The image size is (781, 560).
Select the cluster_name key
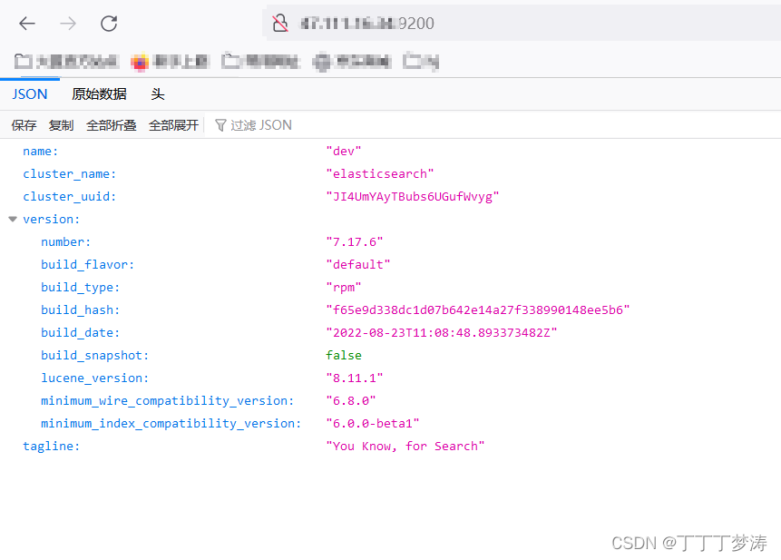point(69,174)
